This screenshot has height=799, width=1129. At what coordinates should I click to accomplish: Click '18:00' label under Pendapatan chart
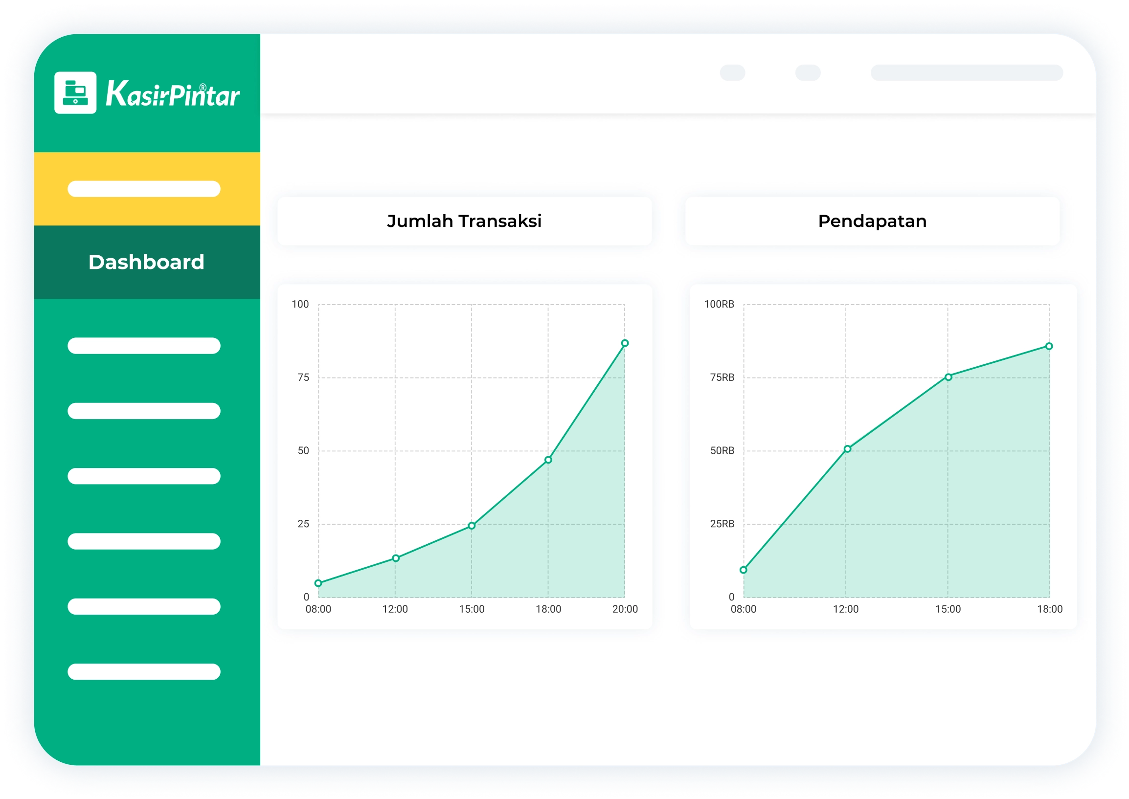click(1049, 609)
